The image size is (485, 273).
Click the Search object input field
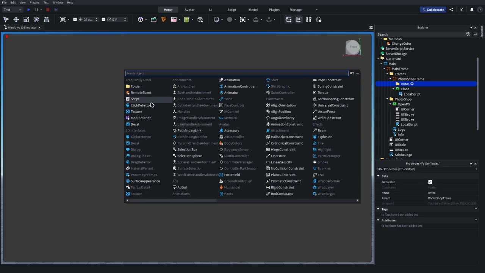pyautogui.click(x=237, y=73)
